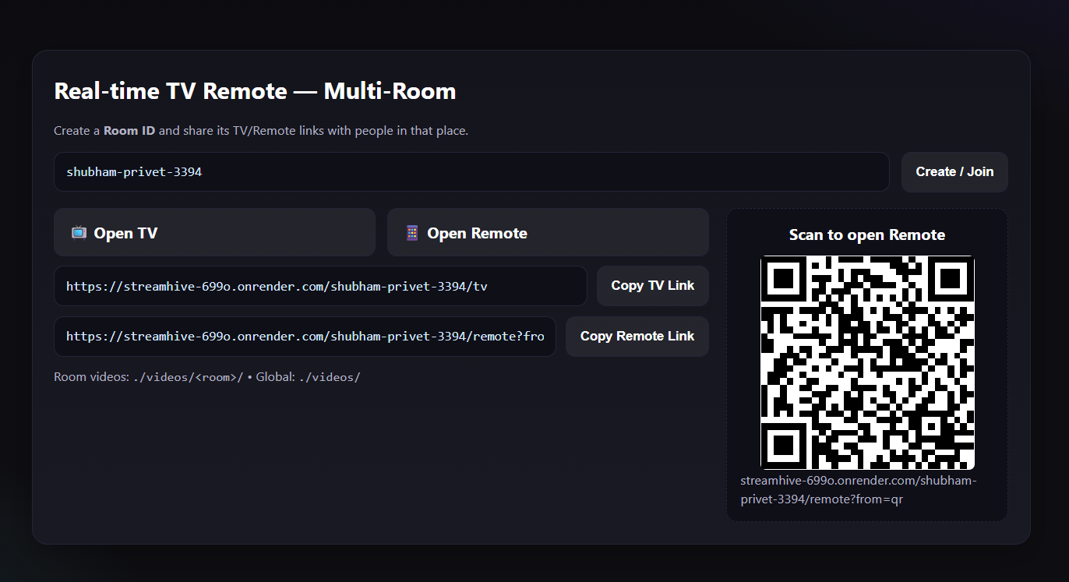Click the 'Room videos:' label
The height and width of the screenshot is (582, 1069).
pos(91,377)
